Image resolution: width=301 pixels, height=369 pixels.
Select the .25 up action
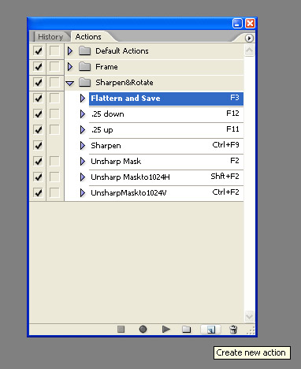pos(166,130)
